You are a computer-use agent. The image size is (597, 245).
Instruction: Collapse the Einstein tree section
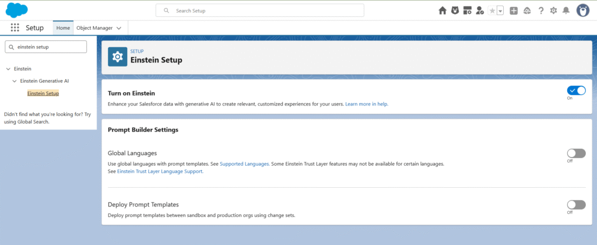pos(8,69)
